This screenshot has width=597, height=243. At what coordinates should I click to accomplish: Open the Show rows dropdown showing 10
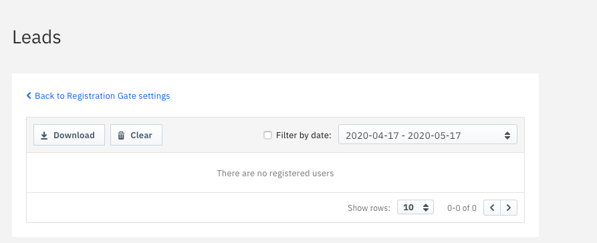415,207
